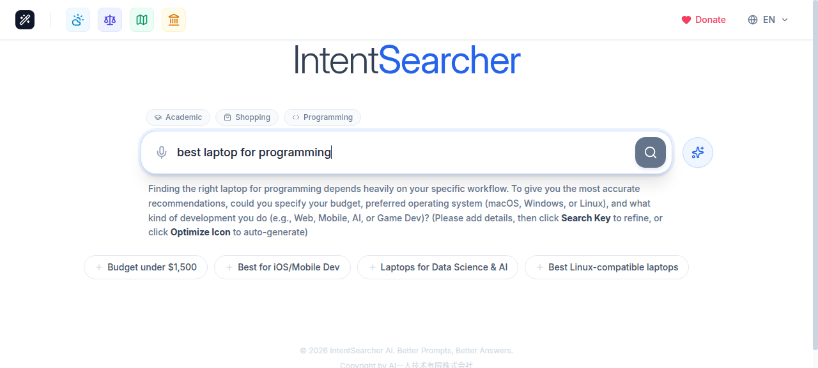Viewport: 818px width, 368px height.
Task: Select Best Linux-compatible laptops suggestion
Action: 606,267
